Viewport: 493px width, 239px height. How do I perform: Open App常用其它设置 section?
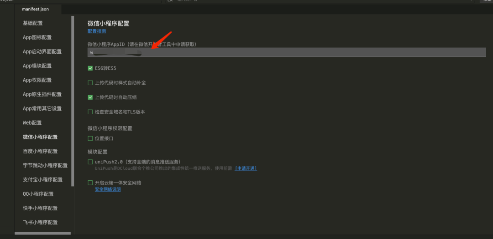[42, 108]
